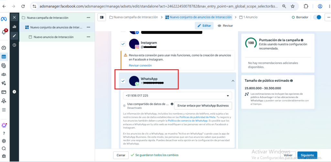Open options for Nueva campaña de Interacción
Screen dimensions: 331x162
pyautogui.click(x=89, y=18)
